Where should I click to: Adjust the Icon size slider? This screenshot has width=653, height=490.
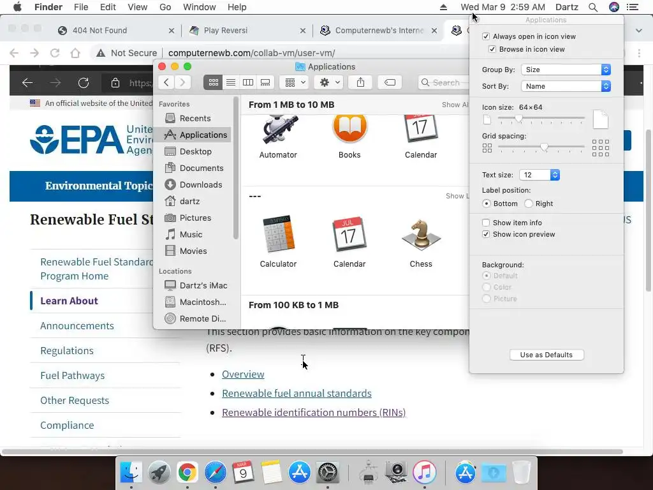click(518, 119)
